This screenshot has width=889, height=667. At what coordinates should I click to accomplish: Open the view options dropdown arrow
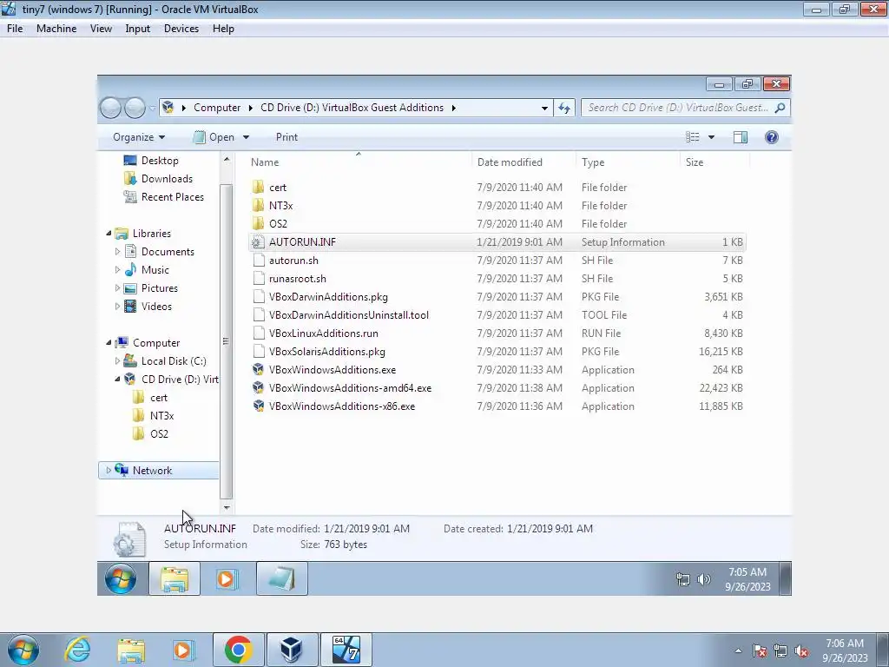[x=711, y=137]
